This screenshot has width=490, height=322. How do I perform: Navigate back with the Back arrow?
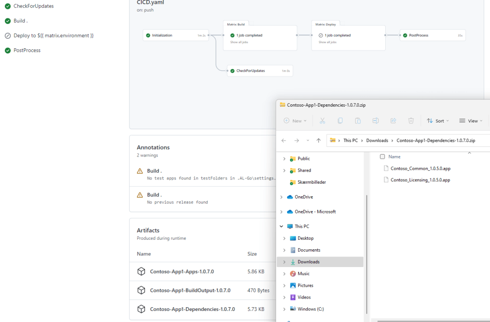click(x=284, y=141)
